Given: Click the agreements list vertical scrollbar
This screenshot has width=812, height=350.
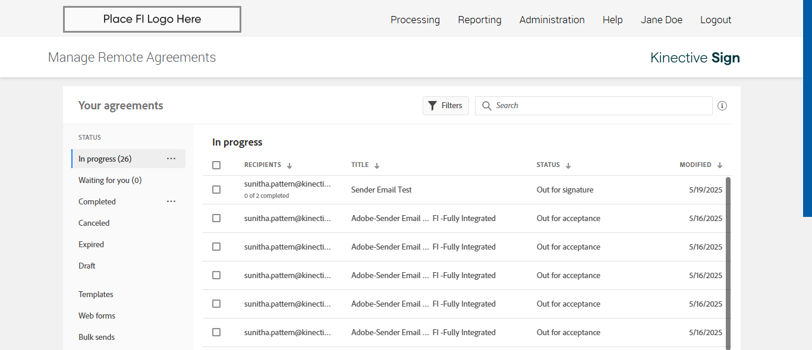Looking at the screenshot, I should pyautogui.click(x=728, y=261).
